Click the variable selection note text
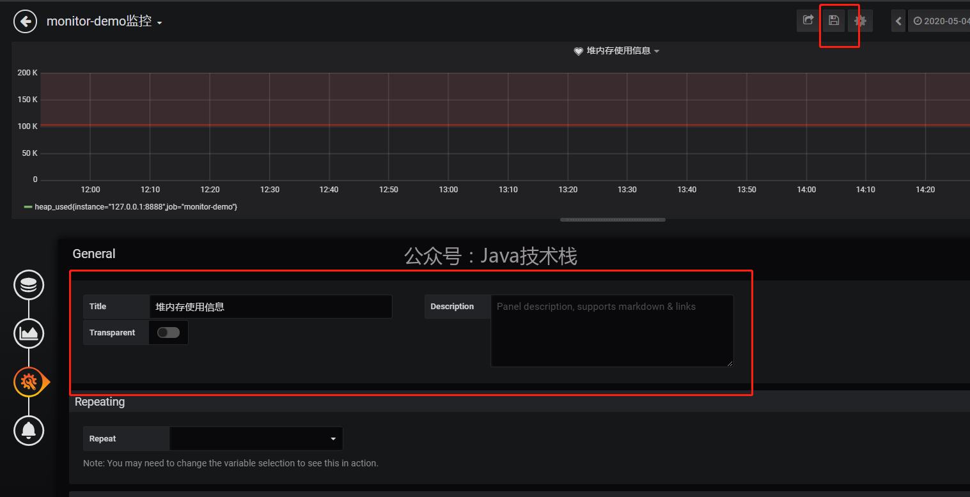Viewport: 970px width, 497px height. coord(231,463)
